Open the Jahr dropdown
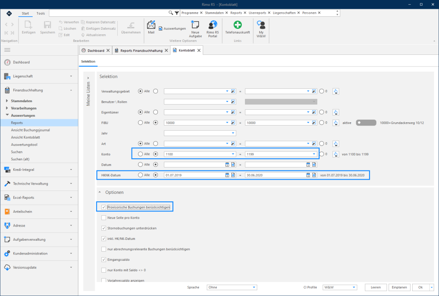This screenshot has width=439, height=296. point(233,133)
